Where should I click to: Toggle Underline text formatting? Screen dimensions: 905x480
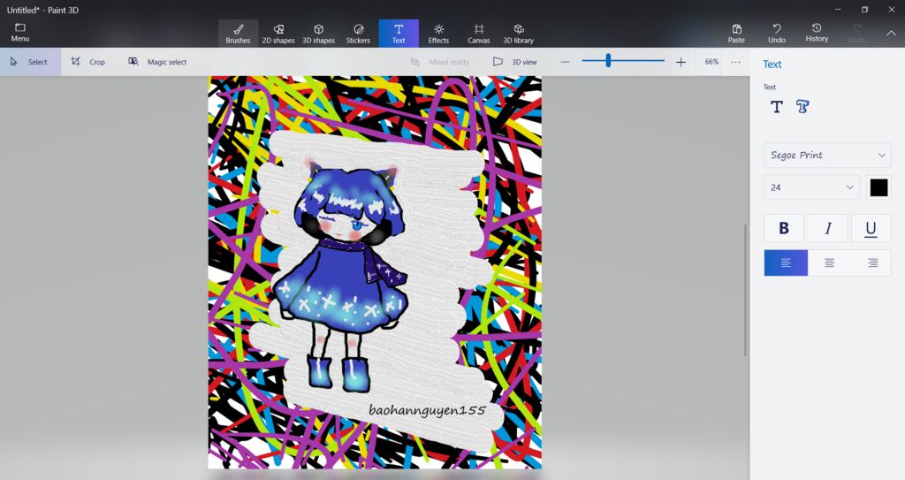(871, 228)
